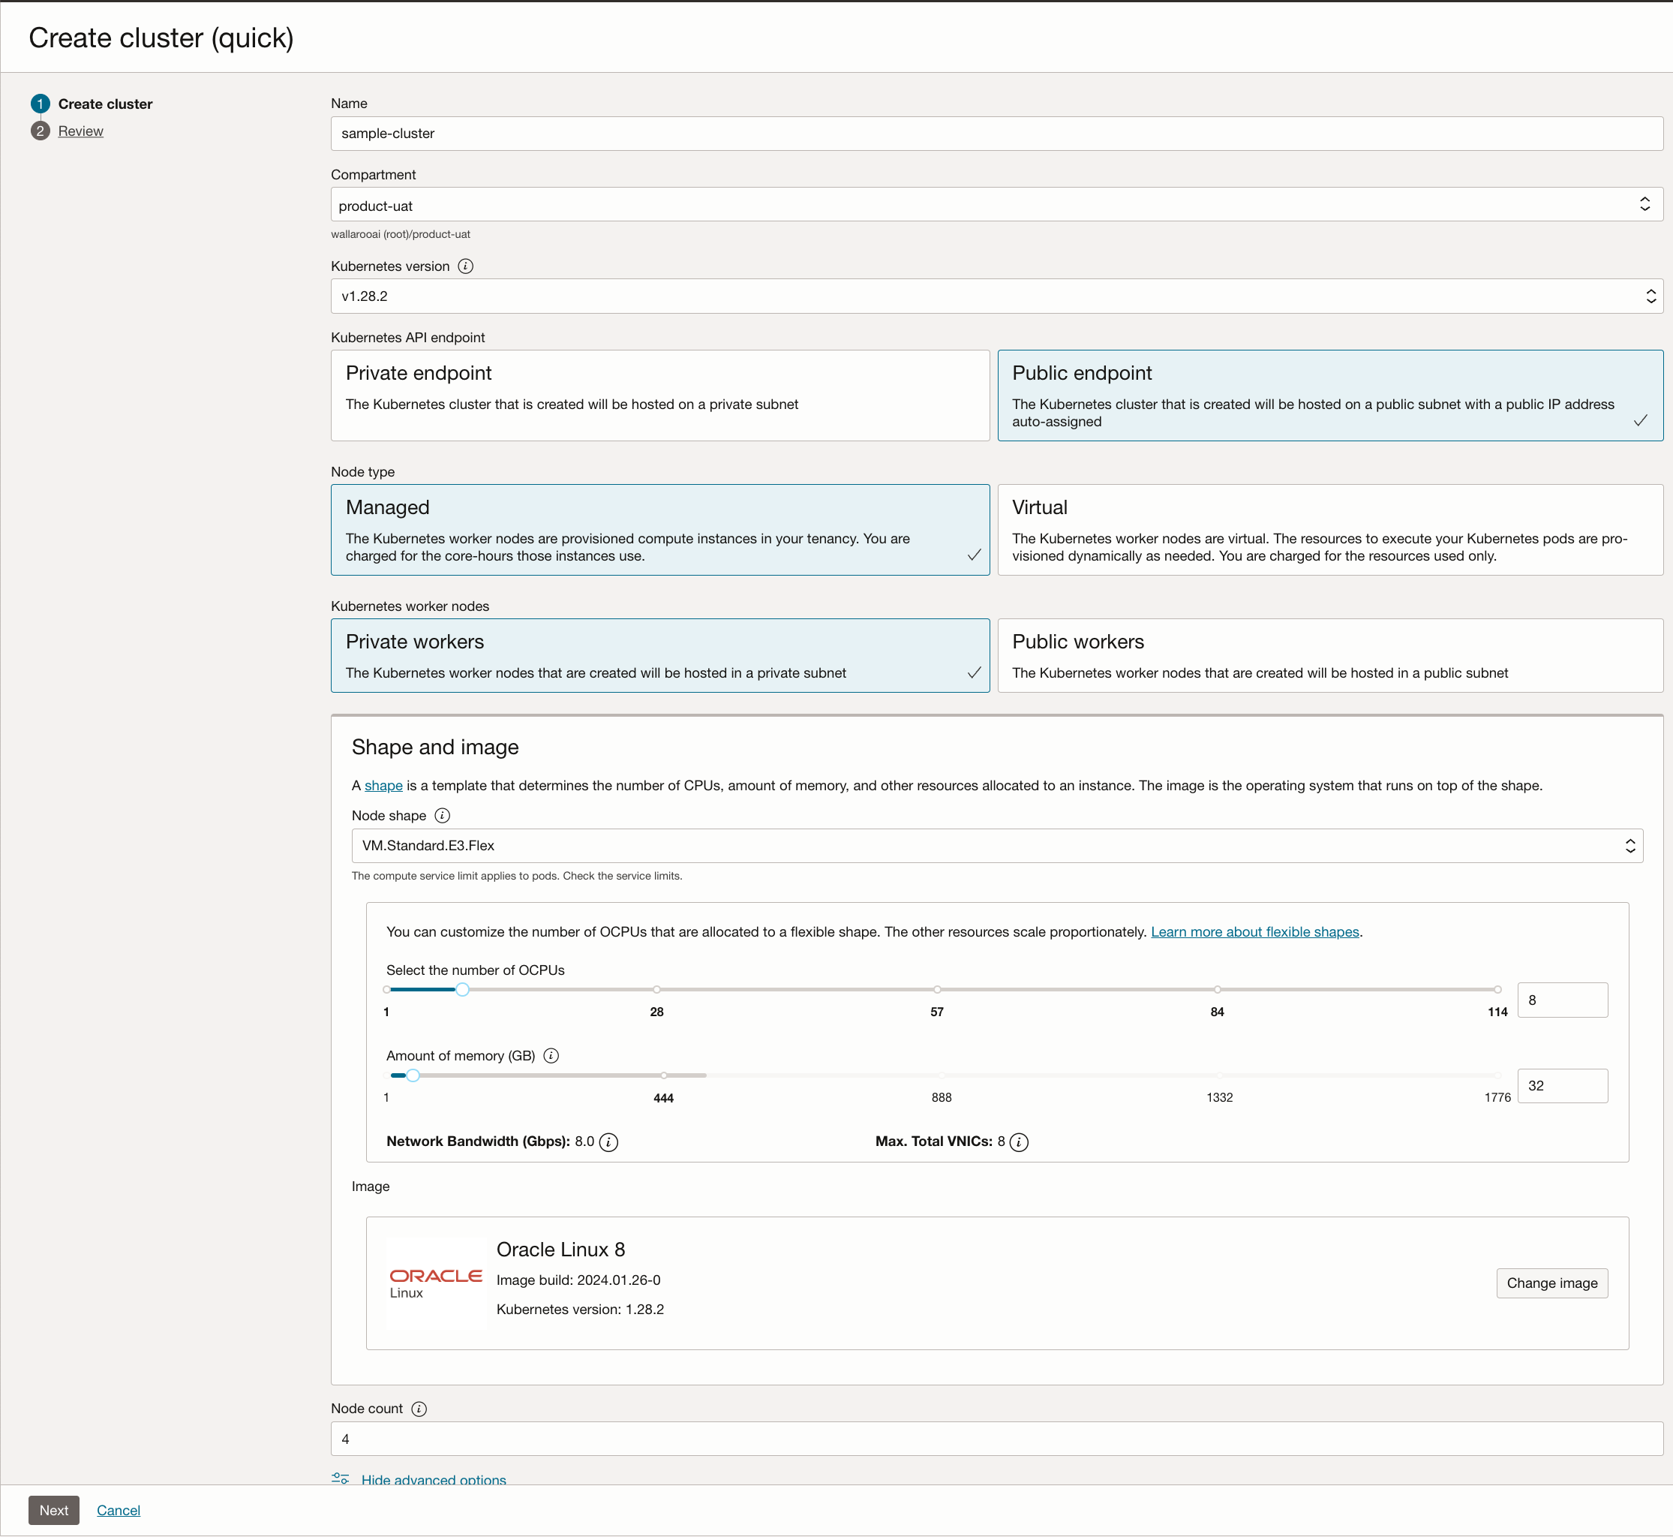Click the Network Bandwidth info icon

[x=608, y=1142]
